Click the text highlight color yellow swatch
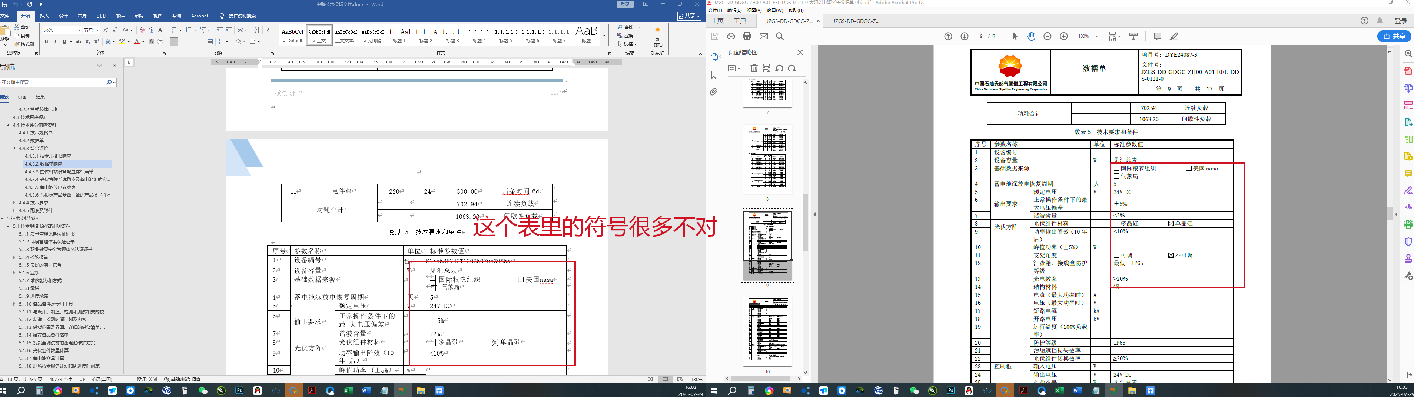The image size is (1414, 397). click(x=122, y=42)
